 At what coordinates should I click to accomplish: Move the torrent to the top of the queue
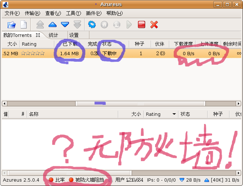pyautogui.click(x=40, y=24)
